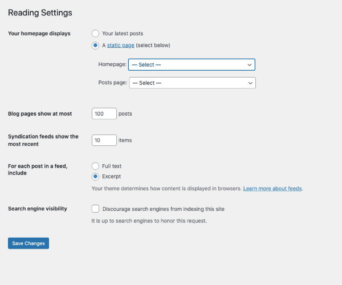
Task: Click the "Reading Settings" page heading
Action: click(40, 13)
